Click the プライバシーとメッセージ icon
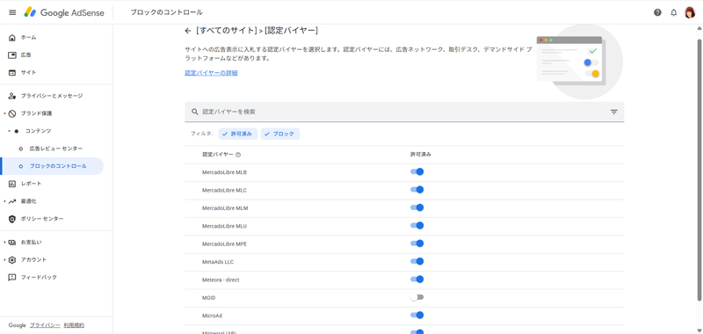 [x=12, y=96]
